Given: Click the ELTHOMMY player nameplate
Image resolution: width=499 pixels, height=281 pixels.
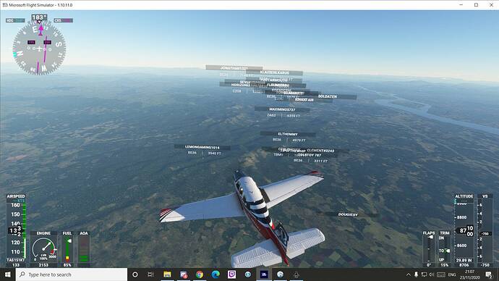Looking at the screenshot, I should (x=288, y=134).
